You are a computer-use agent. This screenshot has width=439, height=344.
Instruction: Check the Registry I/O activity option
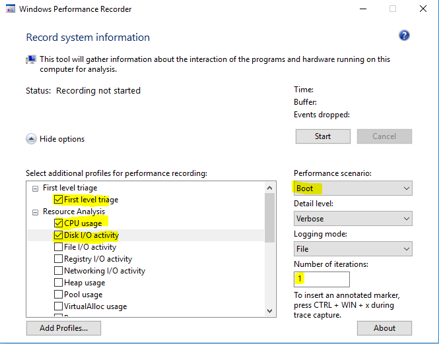(x=59, y=259)
